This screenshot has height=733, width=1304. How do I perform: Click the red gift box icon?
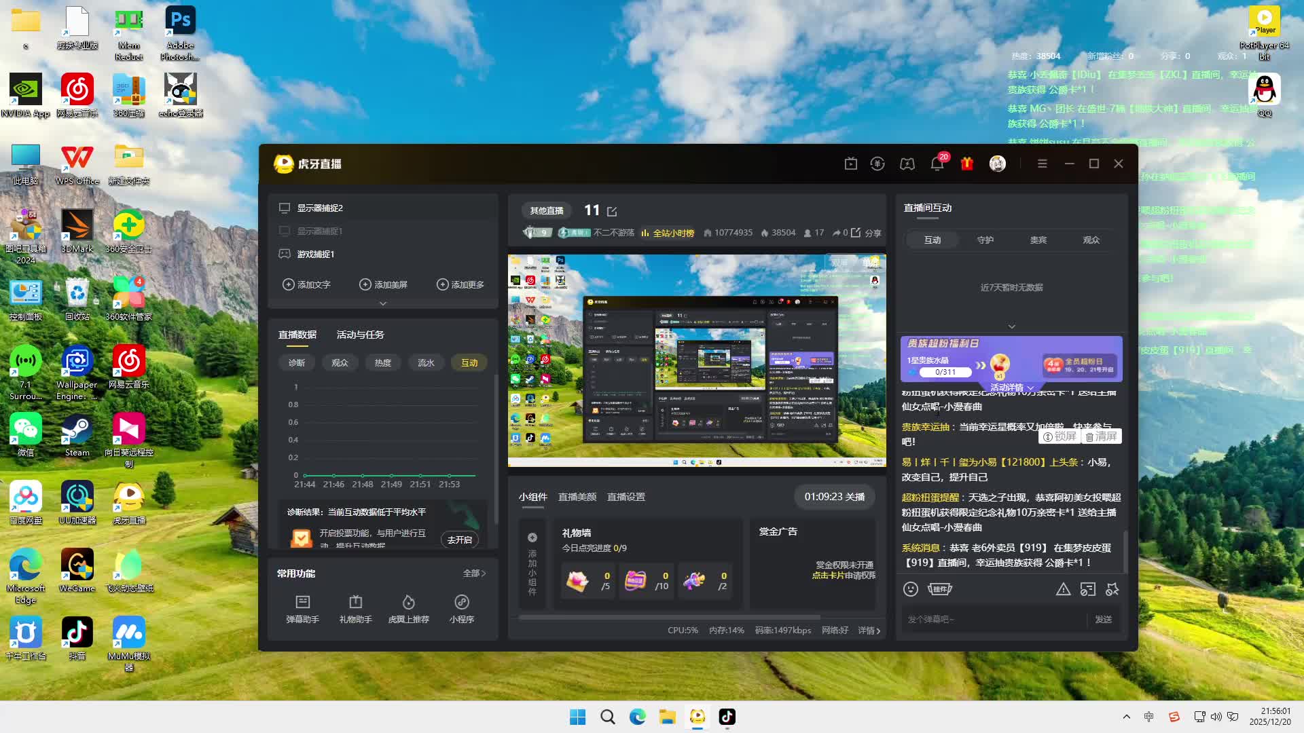tap(967, 164)
